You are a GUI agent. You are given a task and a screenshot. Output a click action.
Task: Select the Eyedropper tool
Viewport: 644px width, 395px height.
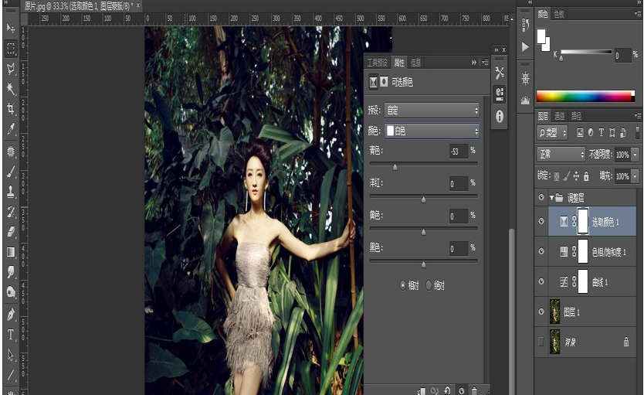[x=11, y=129]
